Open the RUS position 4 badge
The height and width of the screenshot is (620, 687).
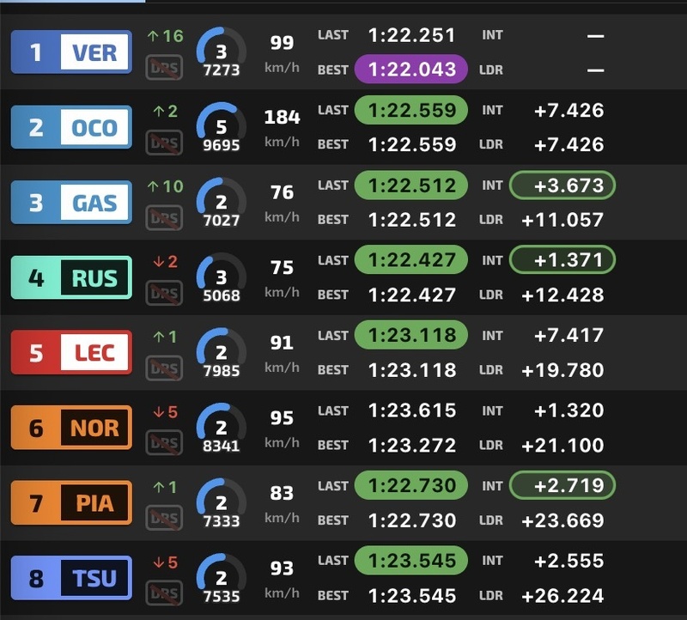click(71, 278)
